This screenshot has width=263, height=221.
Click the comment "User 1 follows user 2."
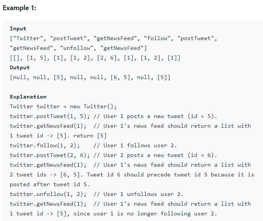(140, 145)
